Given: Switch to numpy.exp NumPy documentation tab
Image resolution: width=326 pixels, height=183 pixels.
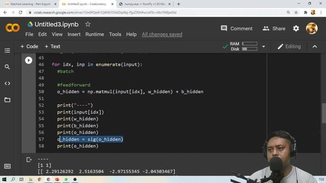Looking at the screenshot, I should (x=145, y=4).
